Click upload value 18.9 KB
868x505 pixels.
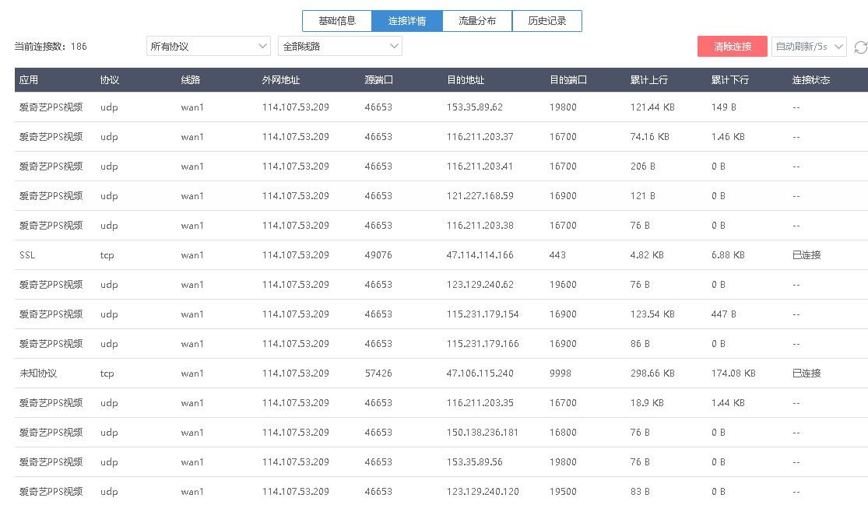pyautogui.click(x=647, y=402)
